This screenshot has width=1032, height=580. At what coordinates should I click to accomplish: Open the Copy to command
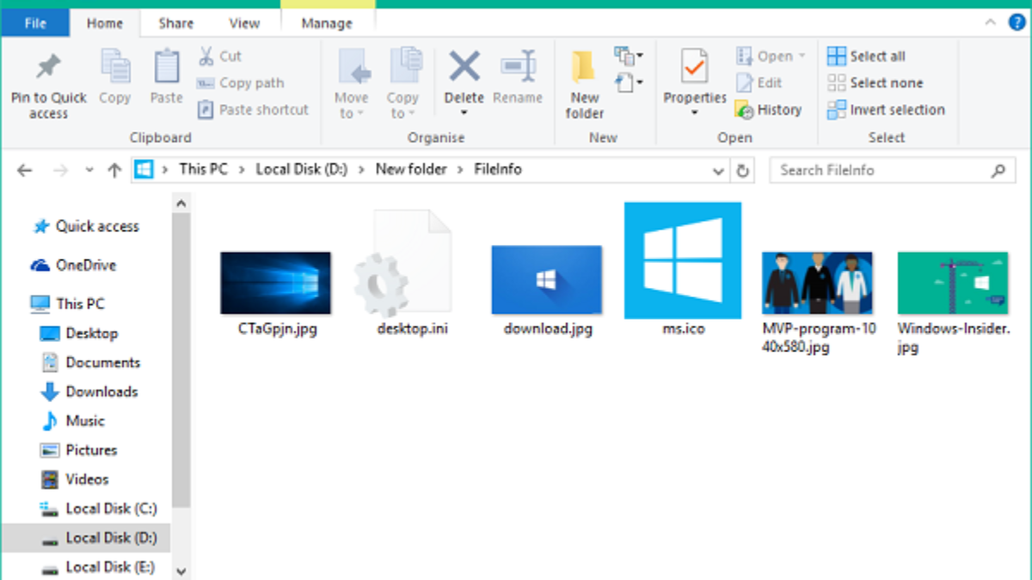tap(402, 83)
